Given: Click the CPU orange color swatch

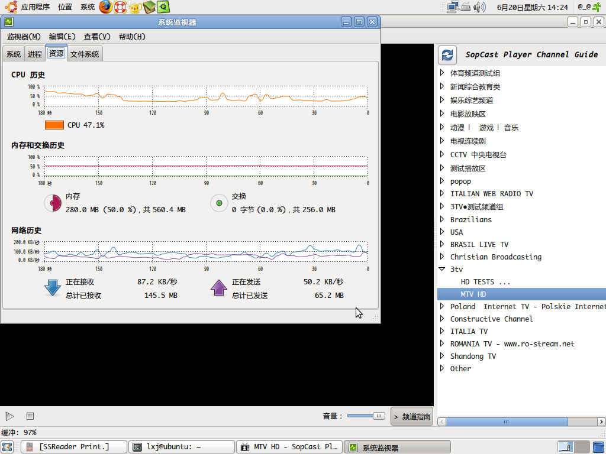Looking at the screenshot, I should [54, 125].
